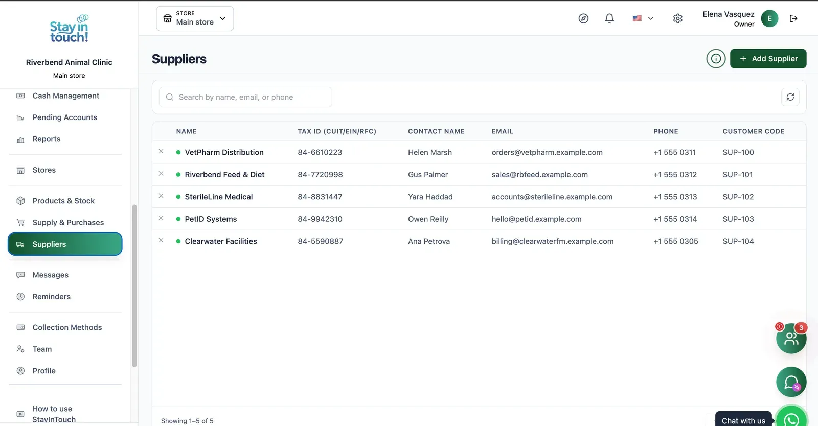Click contact name Yara Haddad

pyautogui.click(x=430, y=197)
